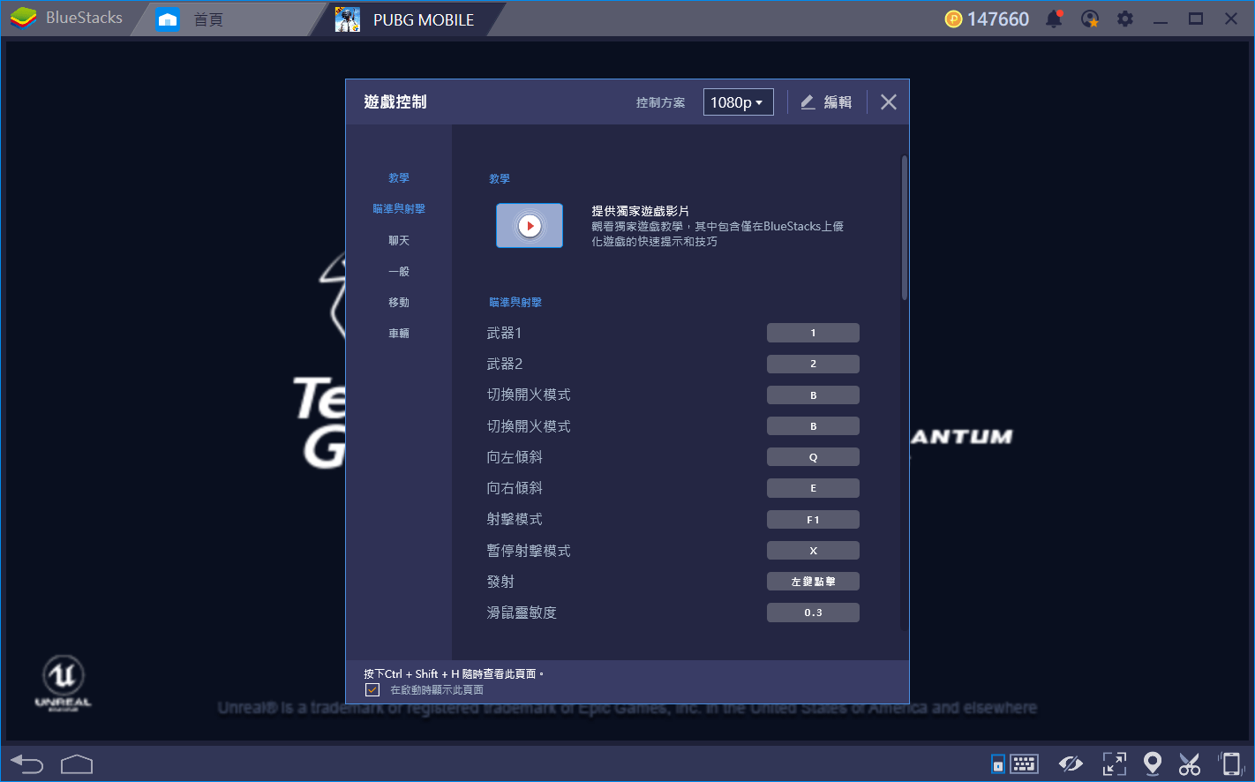Screen dimensions: 1255x782
Task: Click the Android home icon
Action: [77, 763]
